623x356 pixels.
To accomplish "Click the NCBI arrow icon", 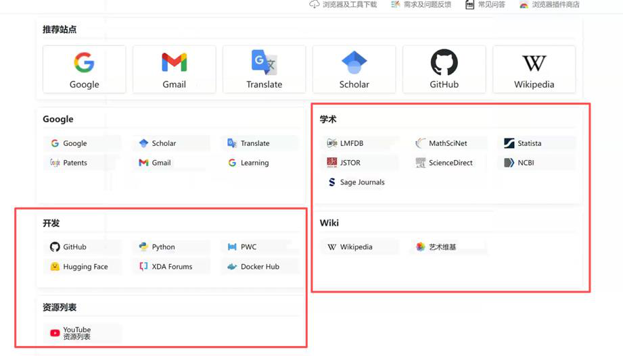I will point(509,163).
